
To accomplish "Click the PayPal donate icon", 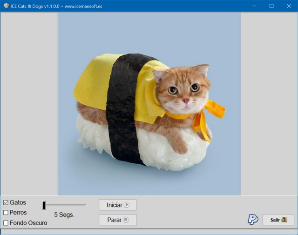I will coord(253,219).
